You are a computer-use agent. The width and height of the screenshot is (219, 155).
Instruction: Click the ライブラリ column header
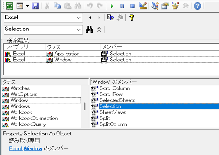click(x=24, y=47)
